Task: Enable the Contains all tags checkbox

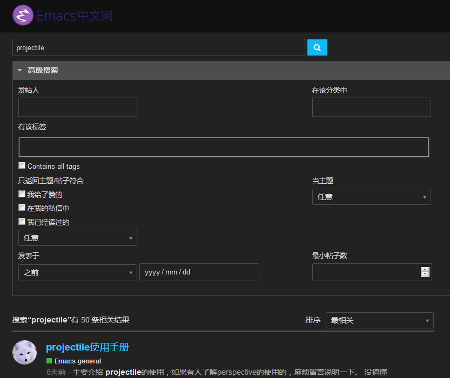Action: (22, 166)
